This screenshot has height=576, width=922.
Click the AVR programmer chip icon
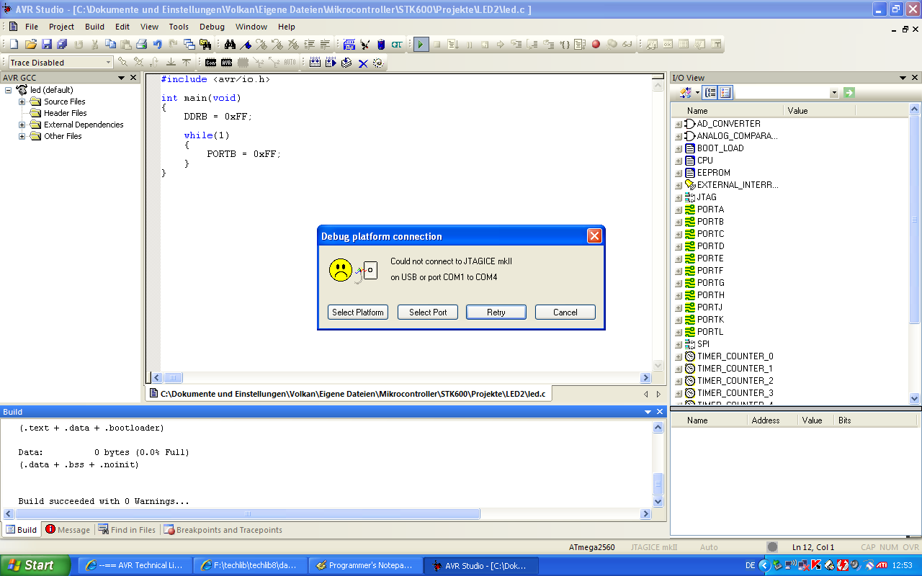(226, 63)
